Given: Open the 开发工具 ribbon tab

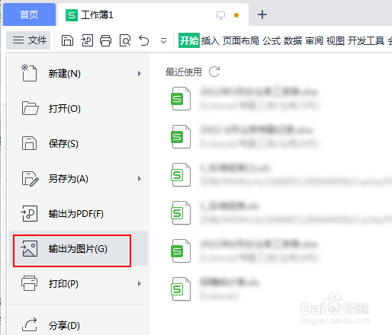Looking at the screenshot, I should point(366,40).
